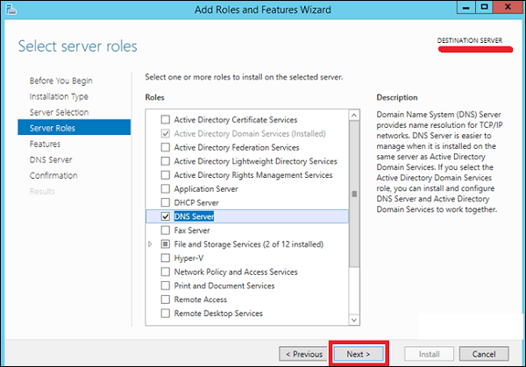The image size is (526, 367).
Task: Click the Next button
Action: [359, 354]
